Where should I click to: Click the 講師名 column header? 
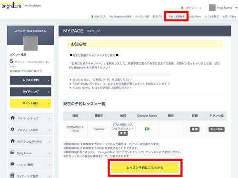[99, 116]
